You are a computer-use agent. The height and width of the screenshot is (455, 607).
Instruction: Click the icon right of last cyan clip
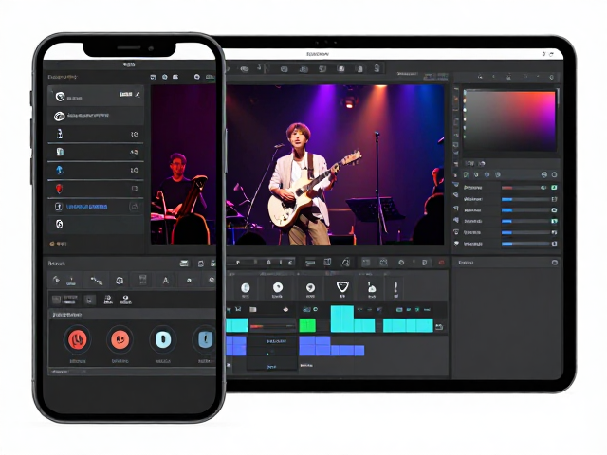439,327
